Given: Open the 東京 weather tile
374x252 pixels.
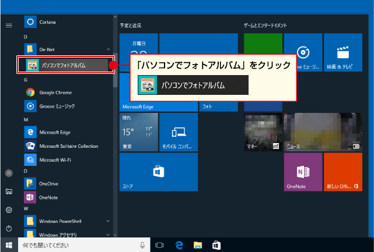Looking at the screenshot, I should pos(139,132).
